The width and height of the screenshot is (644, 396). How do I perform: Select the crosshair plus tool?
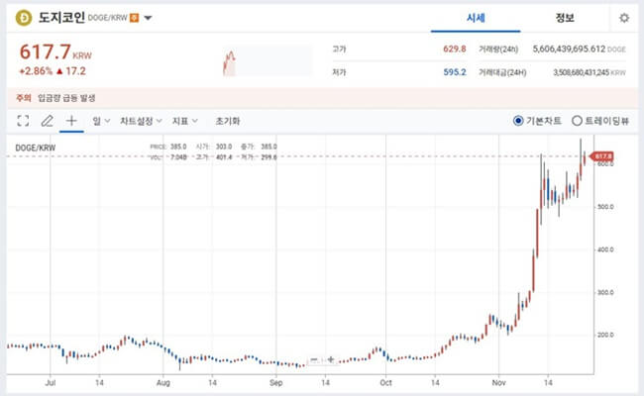click(71, 120)
